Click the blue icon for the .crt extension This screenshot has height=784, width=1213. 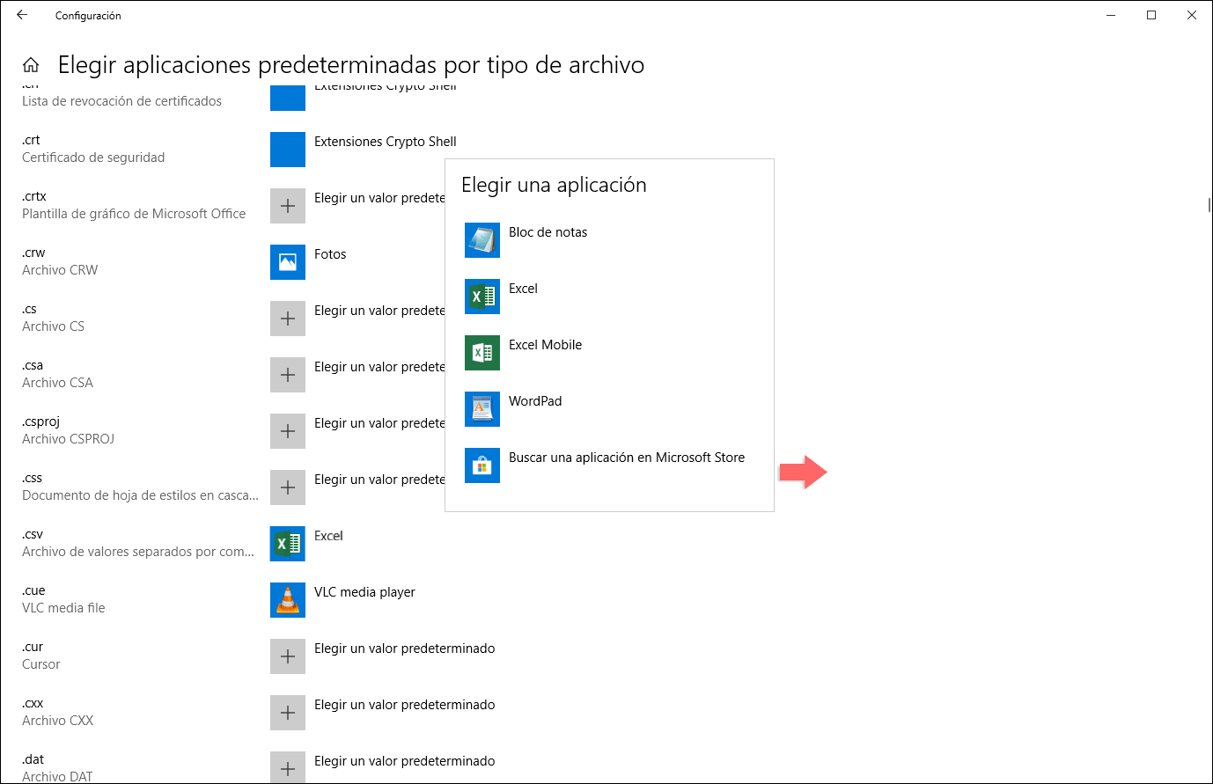[x=288, y=150]
